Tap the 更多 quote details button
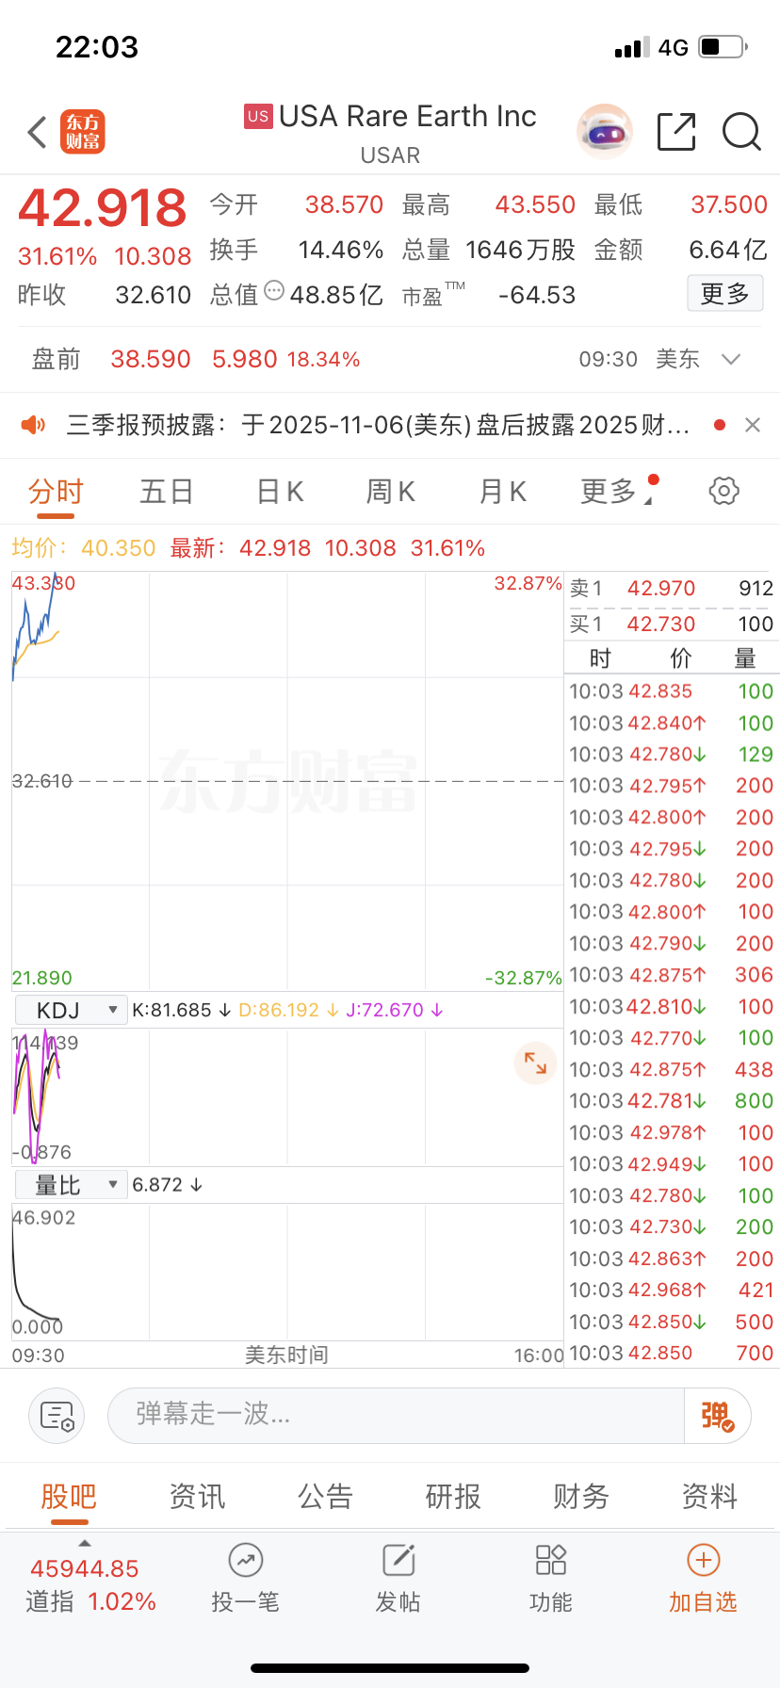 [x=724, y=294]
